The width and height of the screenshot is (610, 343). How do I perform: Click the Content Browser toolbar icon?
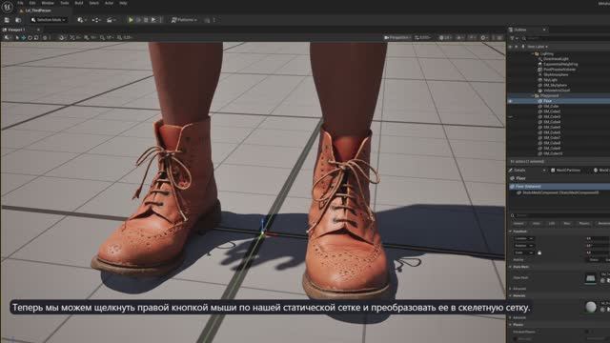18,20
